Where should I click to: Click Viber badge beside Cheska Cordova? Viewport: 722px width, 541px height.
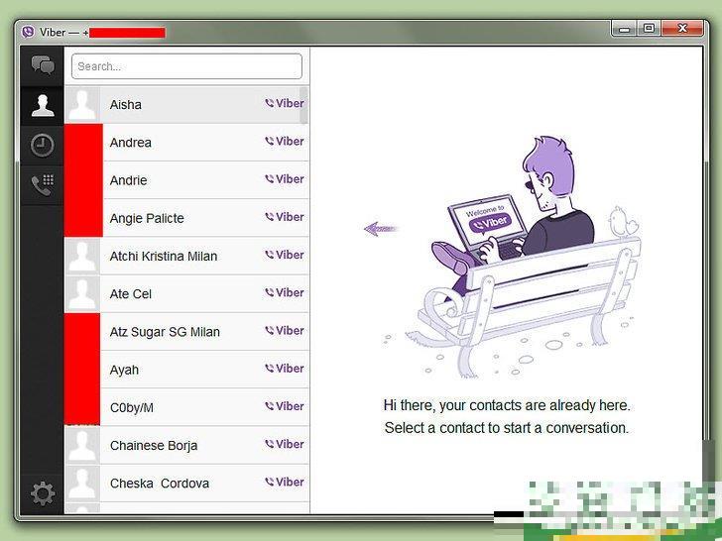(285, 482)
